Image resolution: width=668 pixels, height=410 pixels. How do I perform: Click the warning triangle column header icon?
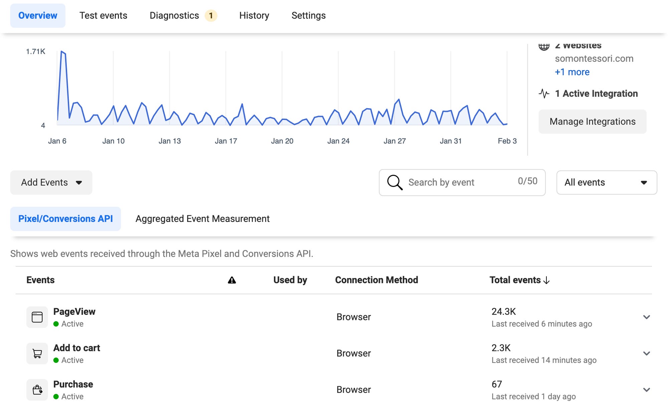coord(232,280)
